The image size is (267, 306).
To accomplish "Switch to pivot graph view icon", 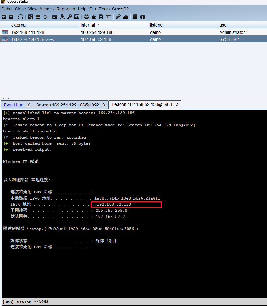I will click(x=30, y=17).
